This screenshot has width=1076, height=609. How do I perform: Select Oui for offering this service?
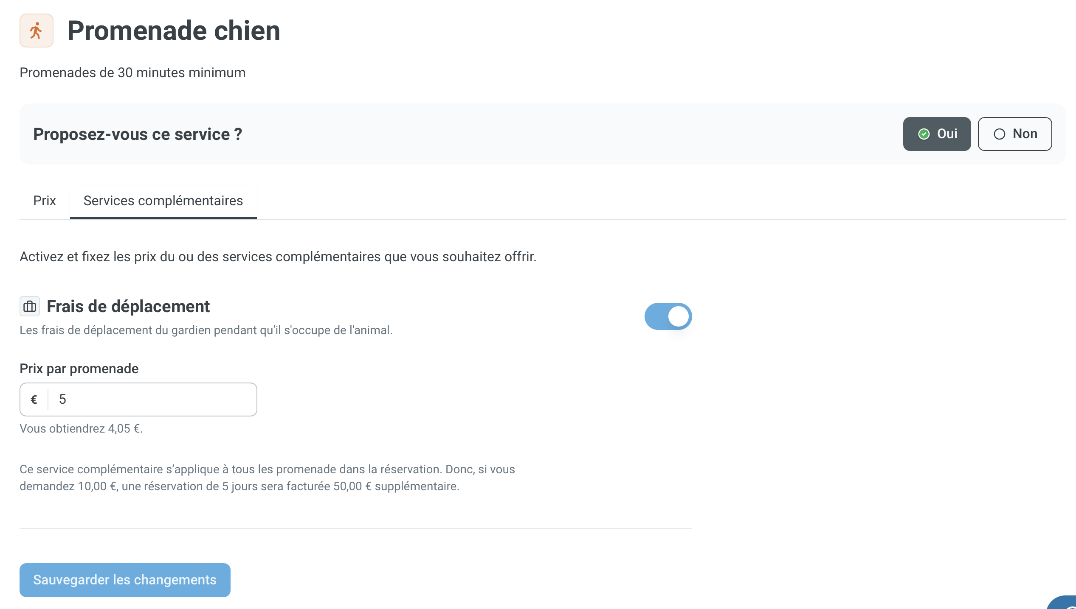tap(937, 134)
